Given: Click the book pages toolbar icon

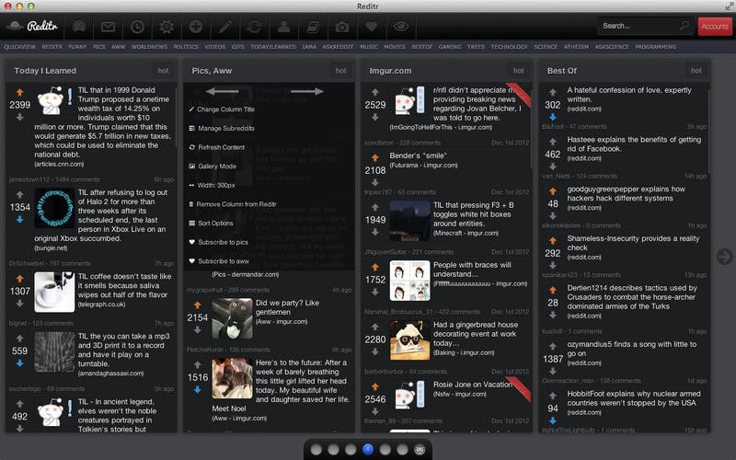Looking at the screenshot, I should click(x=313, y=27).
